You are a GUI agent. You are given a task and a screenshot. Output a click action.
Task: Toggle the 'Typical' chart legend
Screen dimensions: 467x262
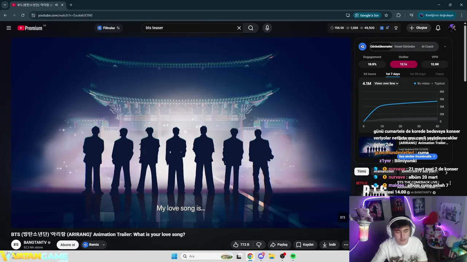(x=438, y=83)
